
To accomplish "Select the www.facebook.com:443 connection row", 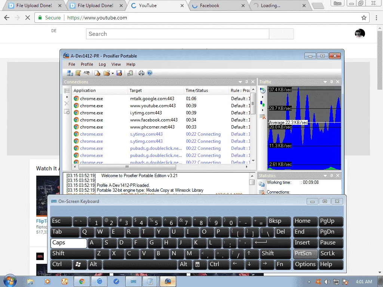I will click(x=161, y=120).
